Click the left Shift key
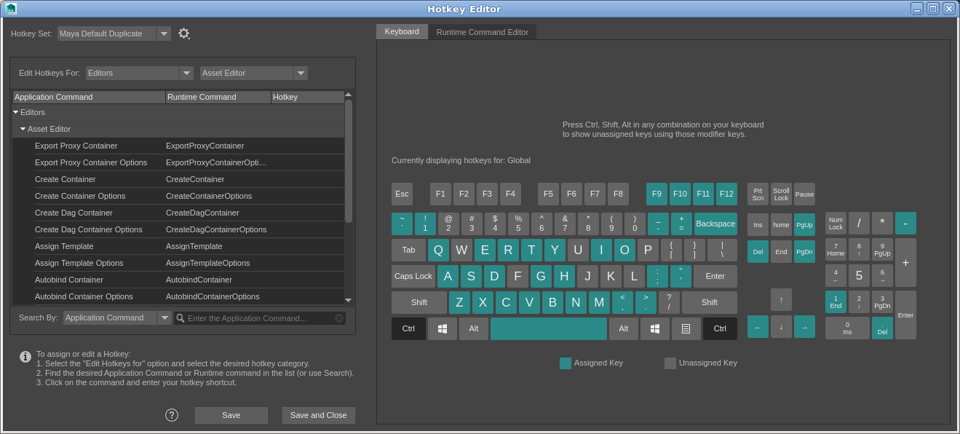The height and width of the screenshot is (434, 960). pyautogui.click(x=419, y=302)
